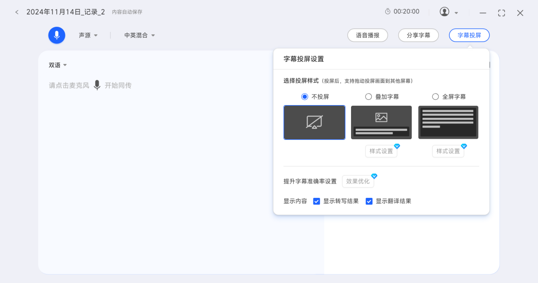The width and height of the screenshot is (538, 283).
Task: Open the 声源 dropdown
Action: [x=88, y=35]
